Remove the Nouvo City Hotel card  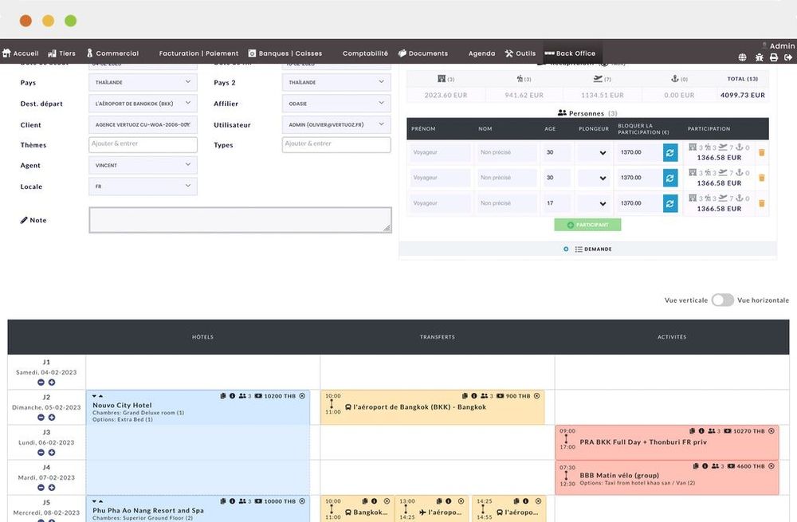(x=302, y=396)
